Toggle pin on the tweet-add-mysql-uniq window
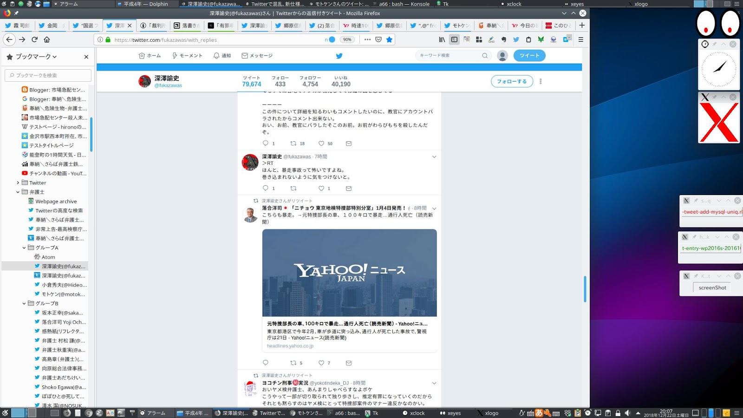The width and height of the screenshot is (743, 418). tap(696, 201)
